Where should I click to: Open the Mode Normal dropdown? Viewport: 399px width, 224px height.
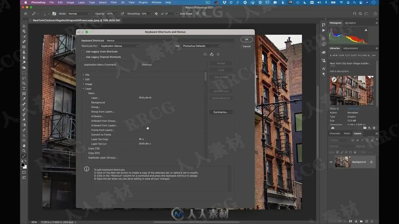79,14
